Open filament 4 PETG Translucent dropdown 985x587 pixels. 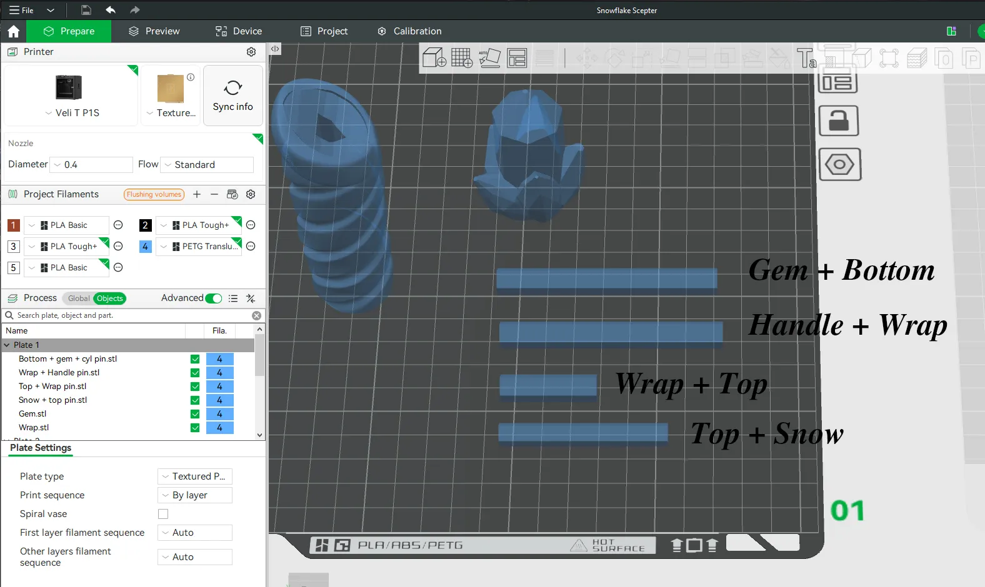199,247
